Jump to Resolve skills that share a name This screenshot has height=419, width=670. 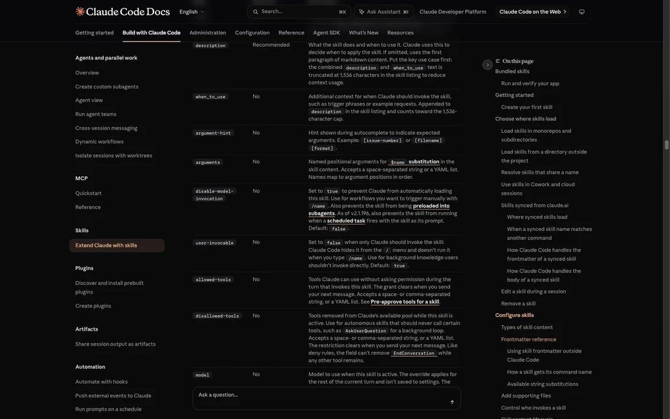click(540, 172)
